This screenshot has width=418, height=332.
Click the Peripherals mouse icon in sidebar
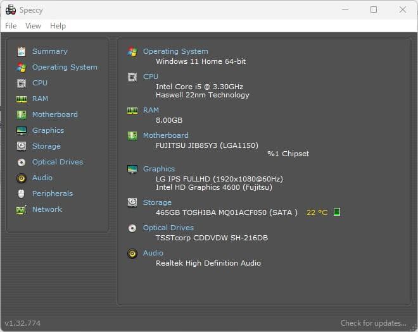coord(22,194)
